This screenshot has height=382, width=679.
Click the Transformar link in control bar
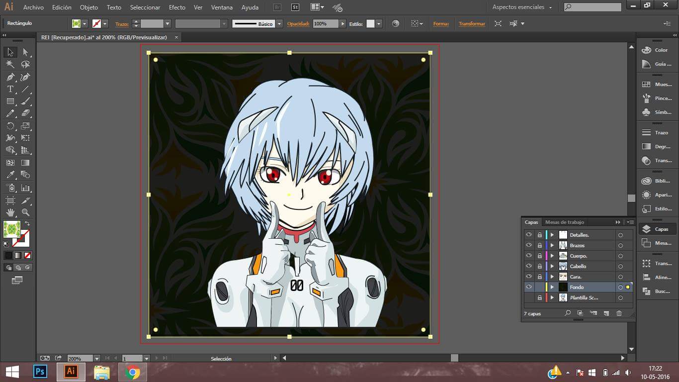(x=472, y=23)
